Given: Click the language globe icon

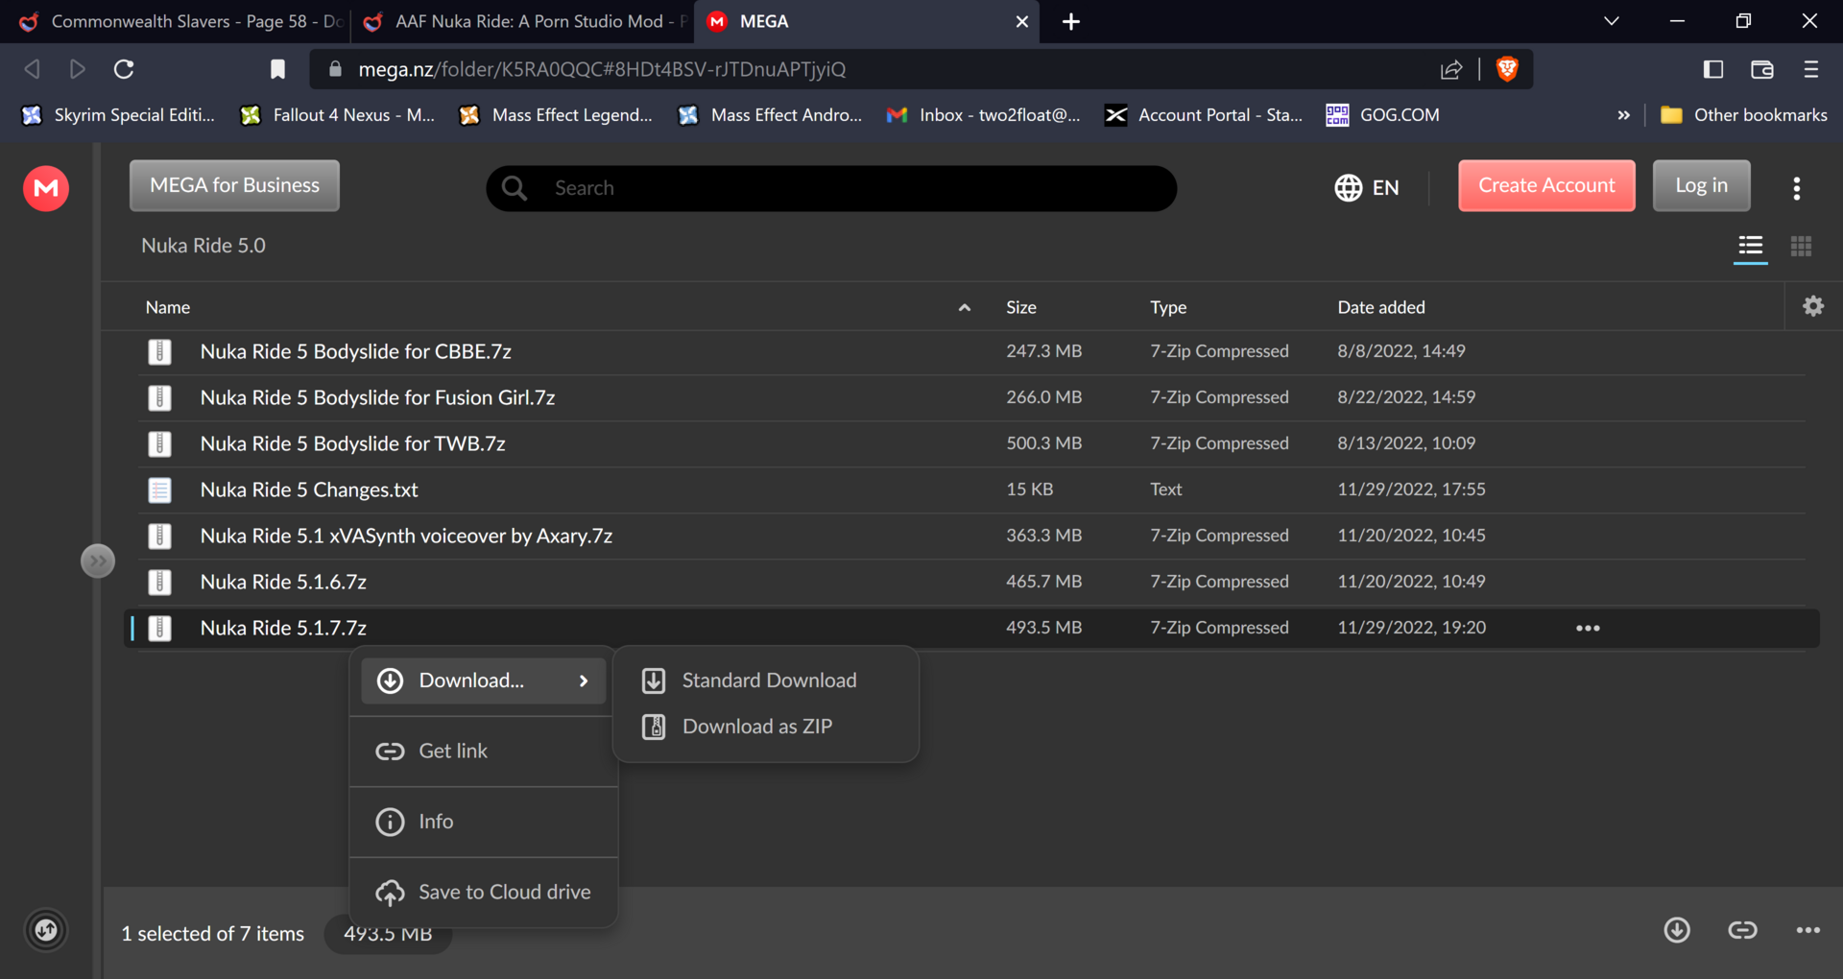Looking at the screenshot, I should (x=1348, y=187).
